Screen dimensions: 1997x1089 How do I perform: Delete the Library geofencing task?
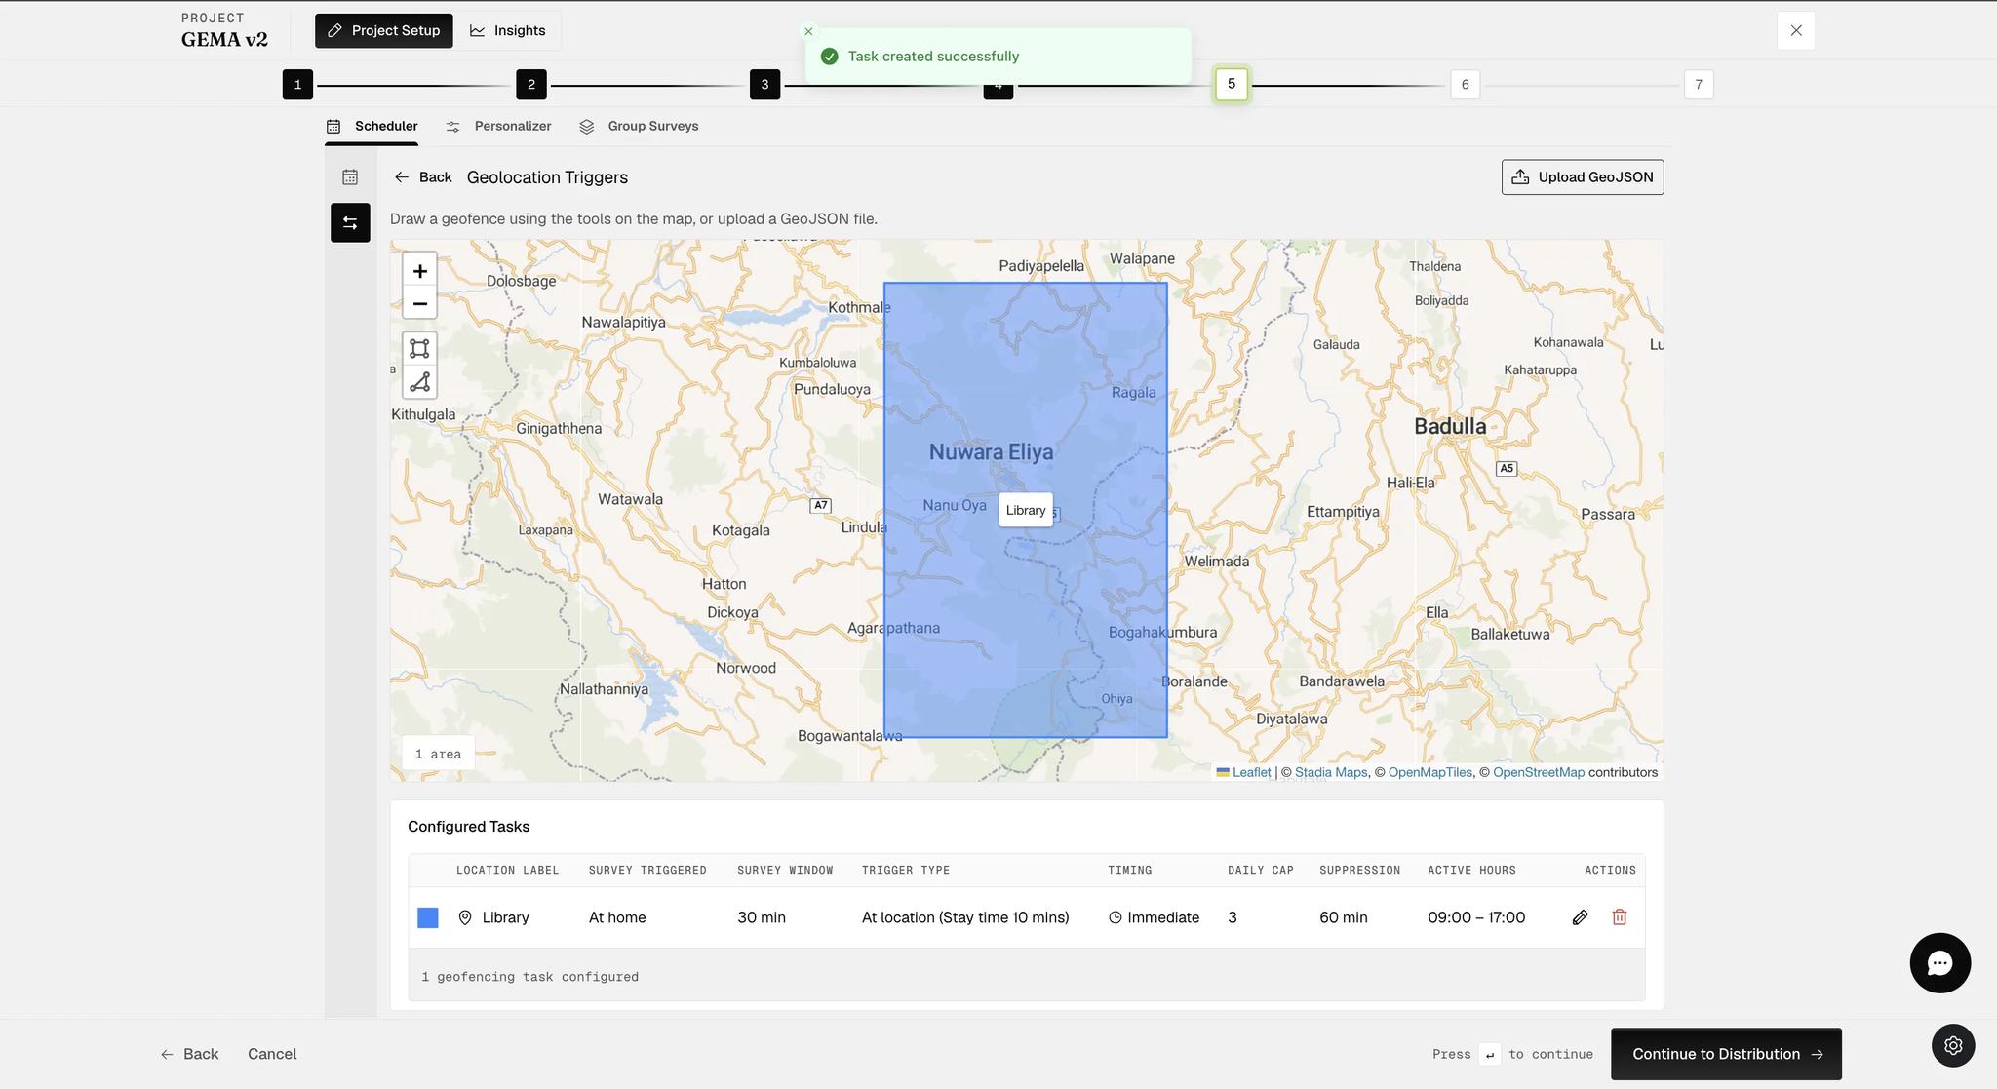click(x=1620, y=917)
